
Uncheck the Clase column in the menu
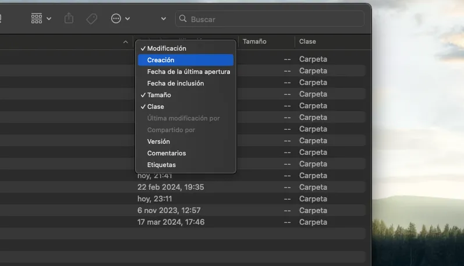point(155,107)
